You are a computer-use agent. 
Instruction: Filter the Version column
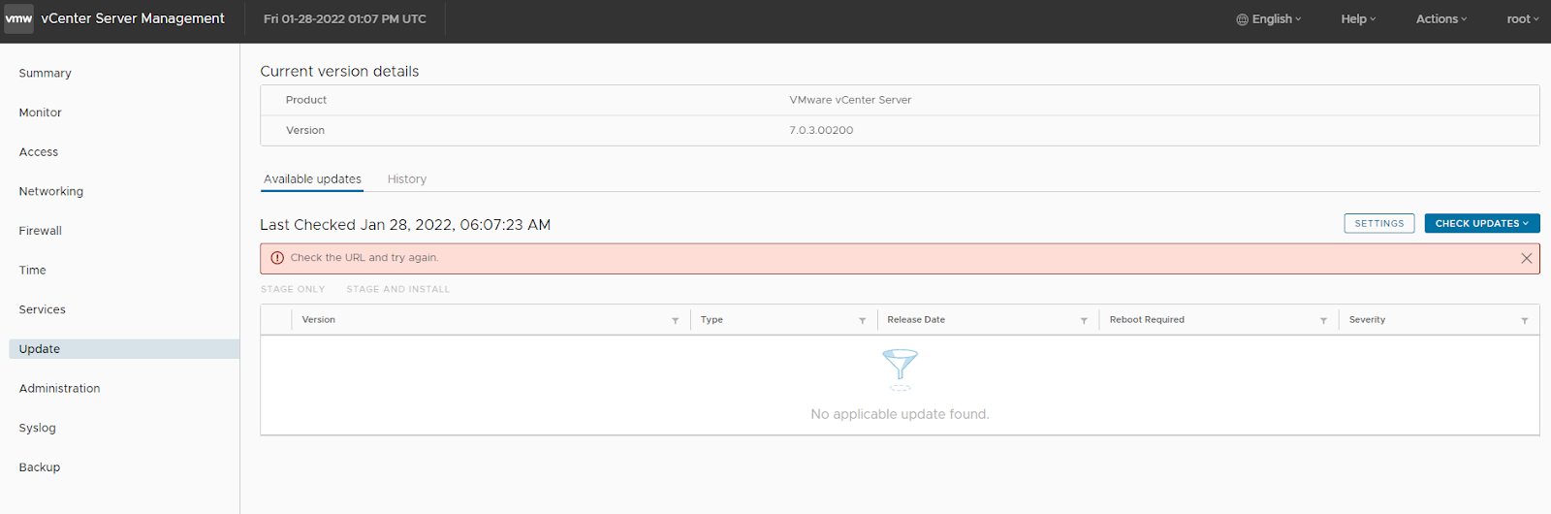[675, 320]
